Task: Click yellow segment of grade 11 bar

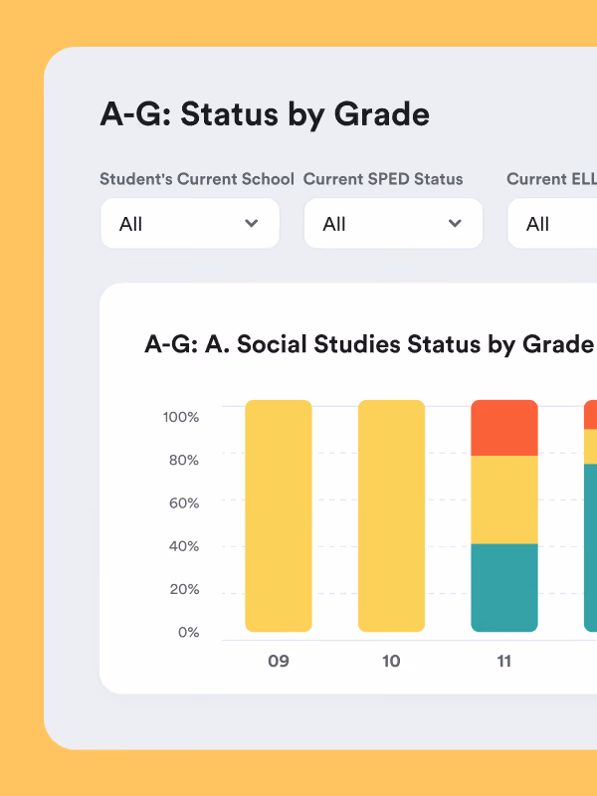Action: (504, 500)
